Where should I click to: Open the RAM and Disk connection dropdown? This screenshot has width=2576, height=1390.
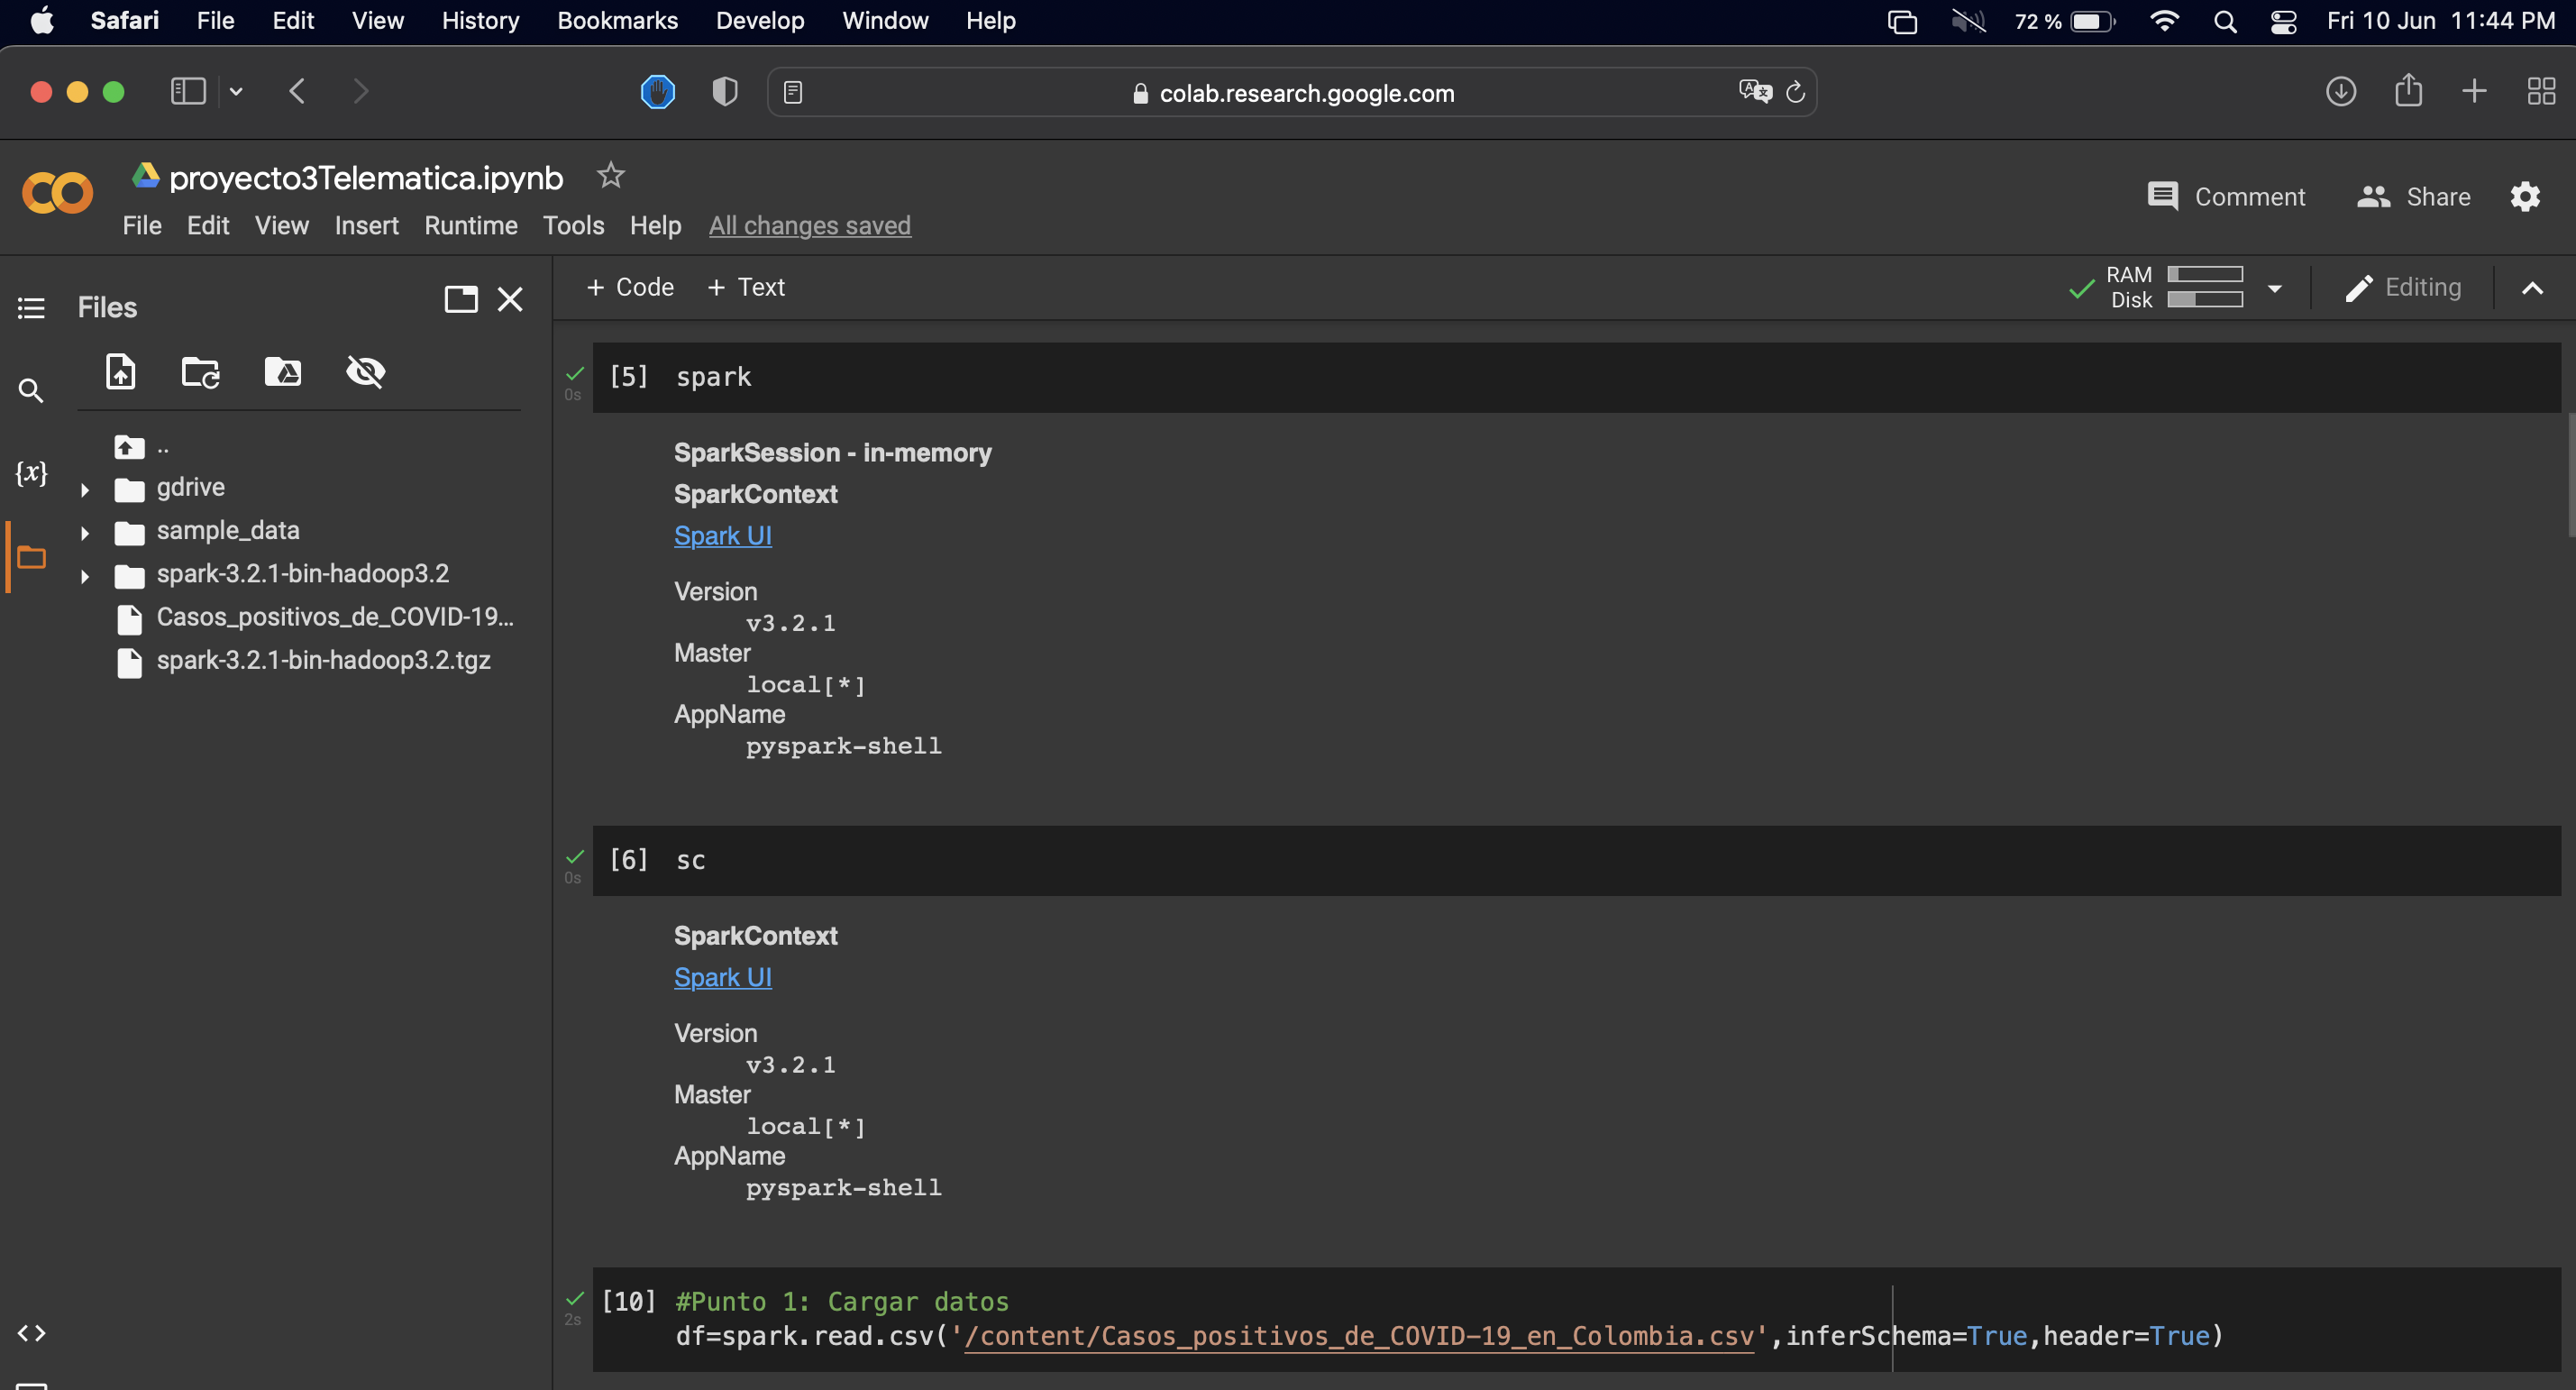click(2274, 289)
